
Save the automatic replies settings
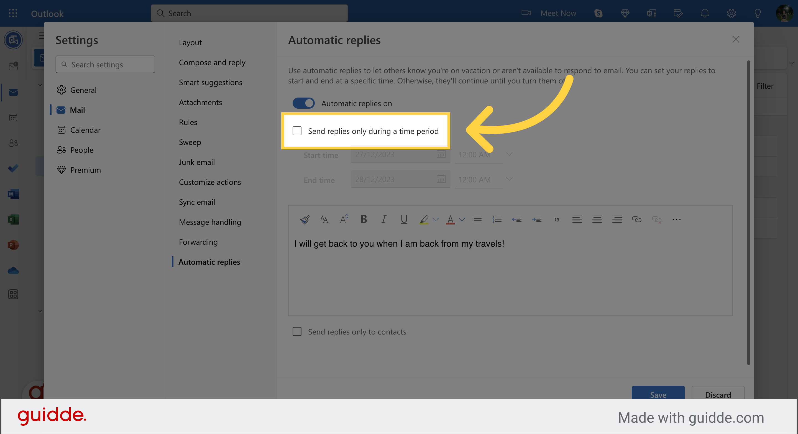[x=658, y=395]
